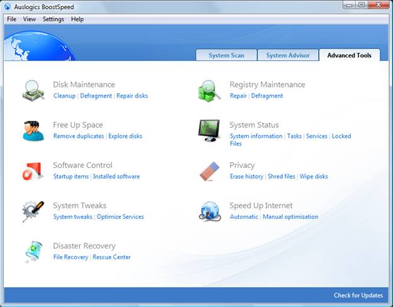Click the System Tweaks heading text
Screen dimensions: 393x307
(79, 205)
